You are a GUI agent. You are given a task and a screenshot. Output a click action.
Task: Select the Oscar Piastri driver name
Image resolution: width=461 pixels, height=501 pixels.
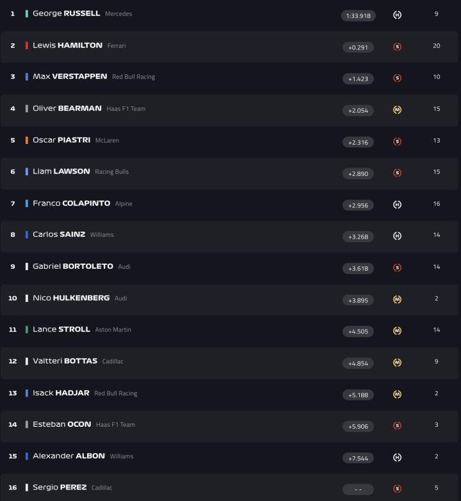tap(61, 140)
